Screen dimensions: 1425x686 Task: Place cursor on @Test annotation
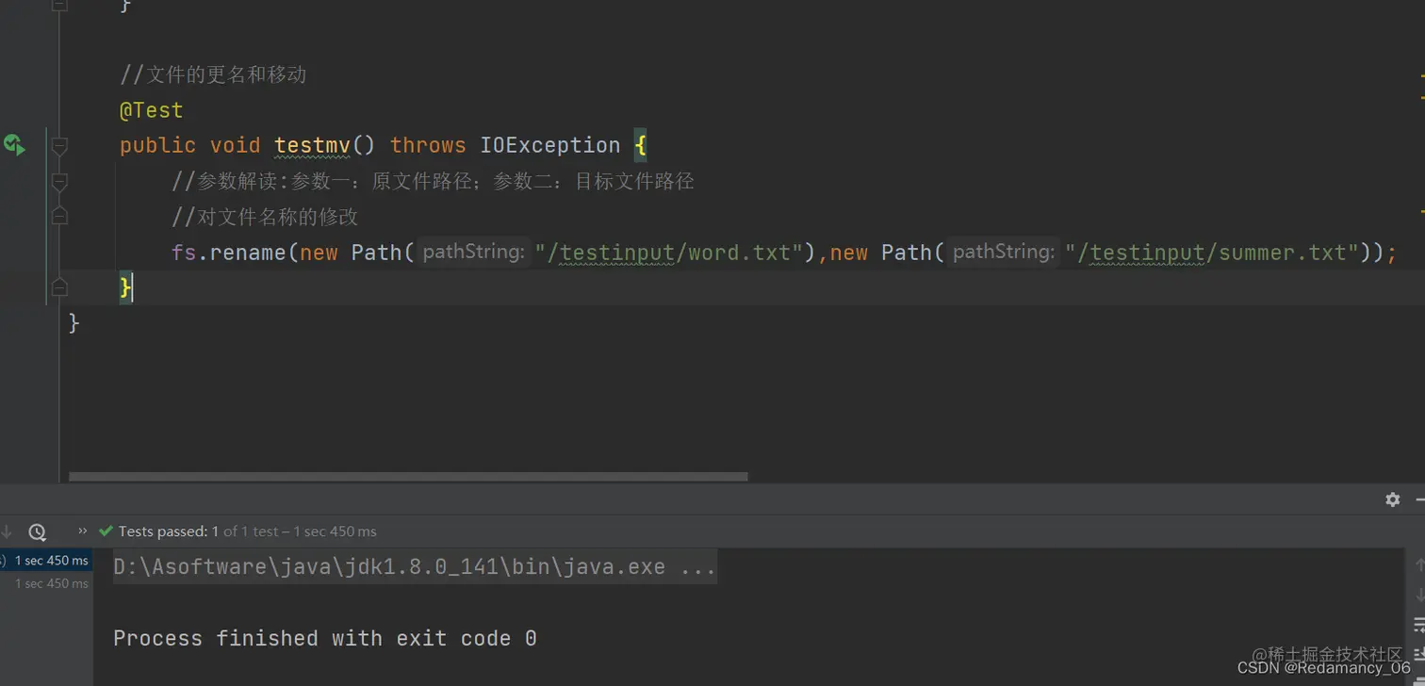151,110
